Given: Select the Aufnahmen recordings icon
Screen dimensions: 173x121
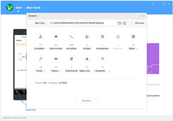Looking at the screenshot, I should (102, 37).
